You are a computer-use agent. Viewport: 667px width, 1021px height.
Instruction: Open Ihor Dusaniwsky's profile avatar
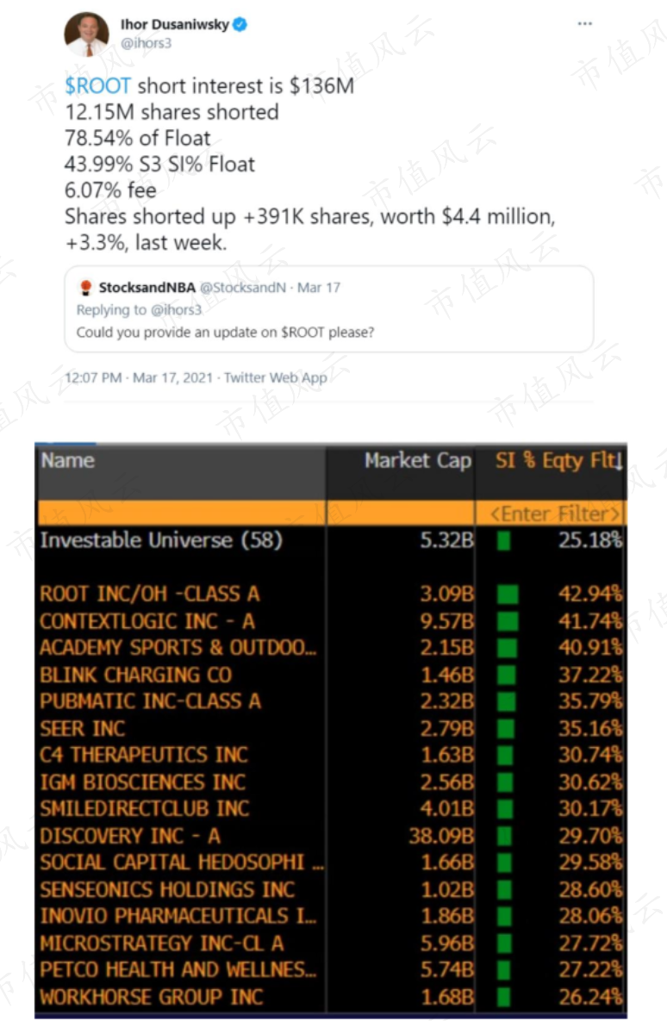click(x=86, y=34)
